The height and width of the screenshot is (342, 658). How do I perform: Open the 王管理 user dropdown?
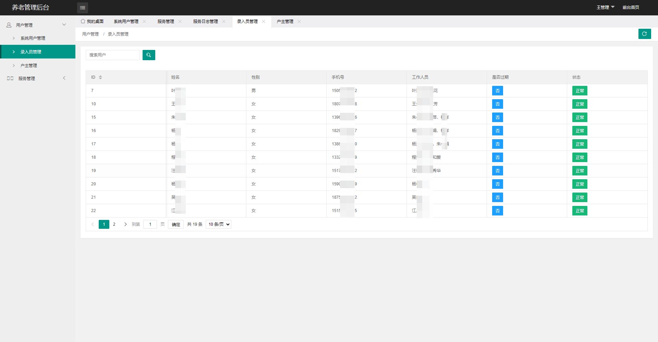605,7
